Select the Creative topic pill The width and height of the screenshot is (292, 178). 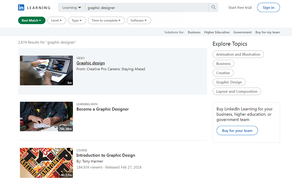[x=223, y=73]
